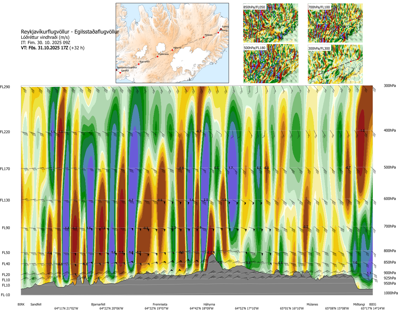Click Háhyrna on the cross-section bottom axis
The height and width of the screenshot is (312, 398).
click(x=209, y=305)
